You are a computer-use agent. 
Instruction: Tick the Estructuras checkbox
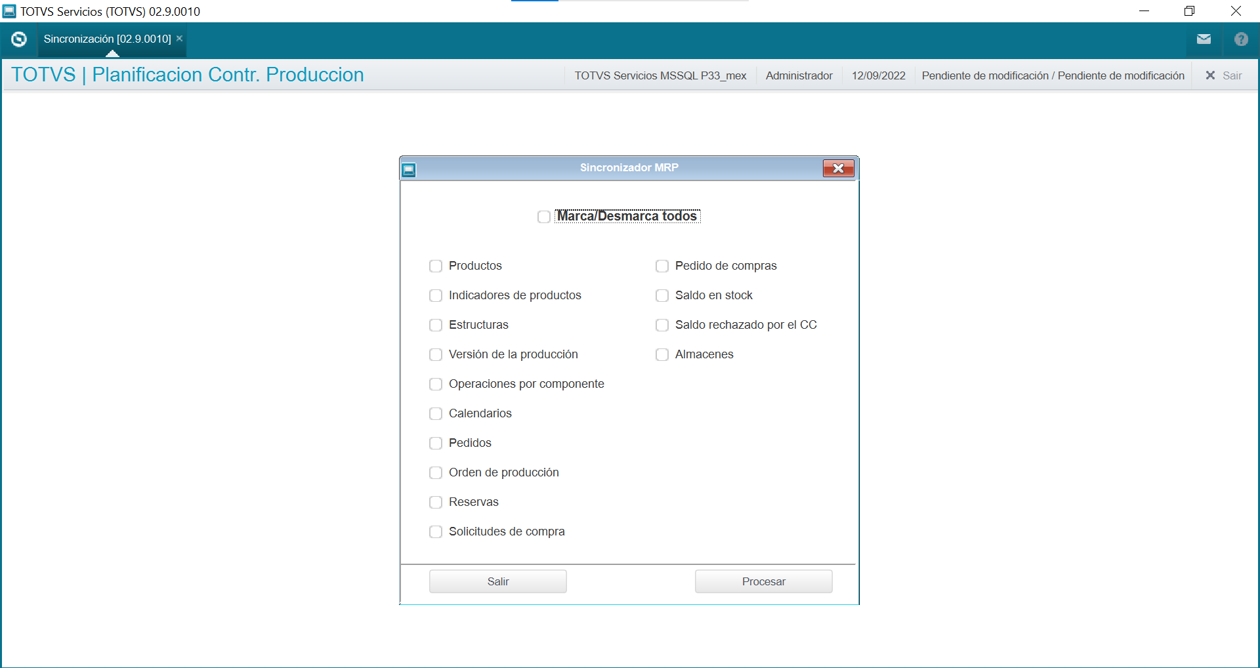pyautogui.click(x=436, y=325)
